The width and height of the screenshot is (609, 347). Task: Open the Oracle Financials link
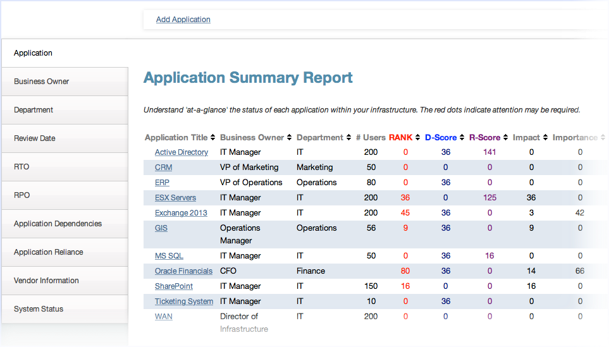183,271
